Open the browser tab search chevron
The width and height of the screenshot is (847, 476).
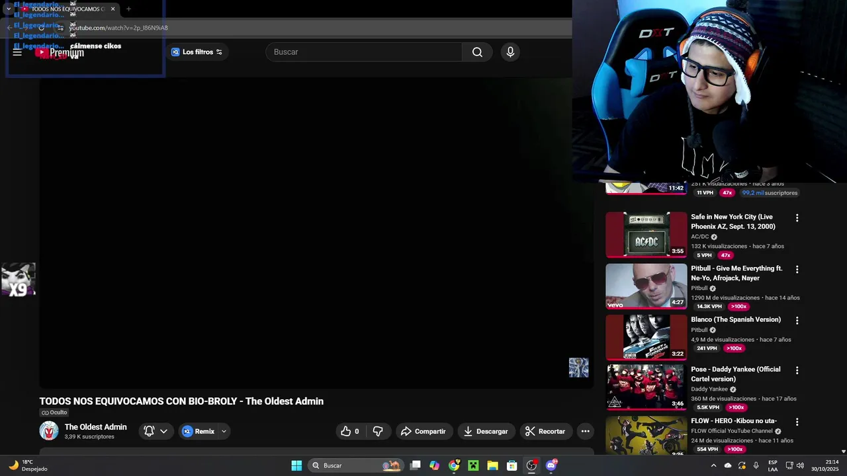pos(8,9)
